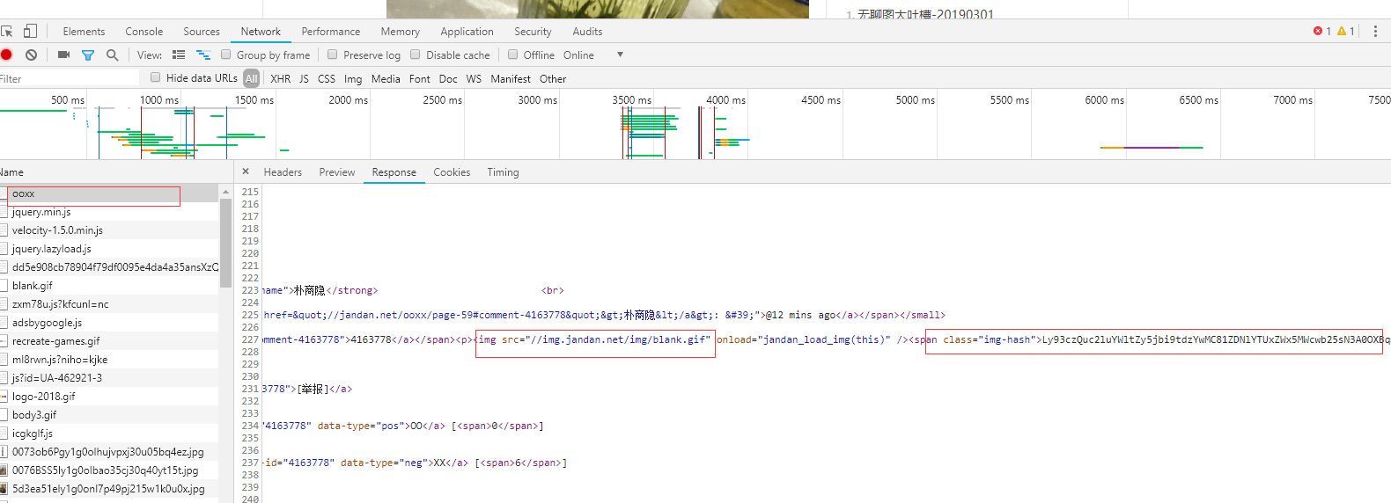Switch to large request rows view

click(179, 55)
